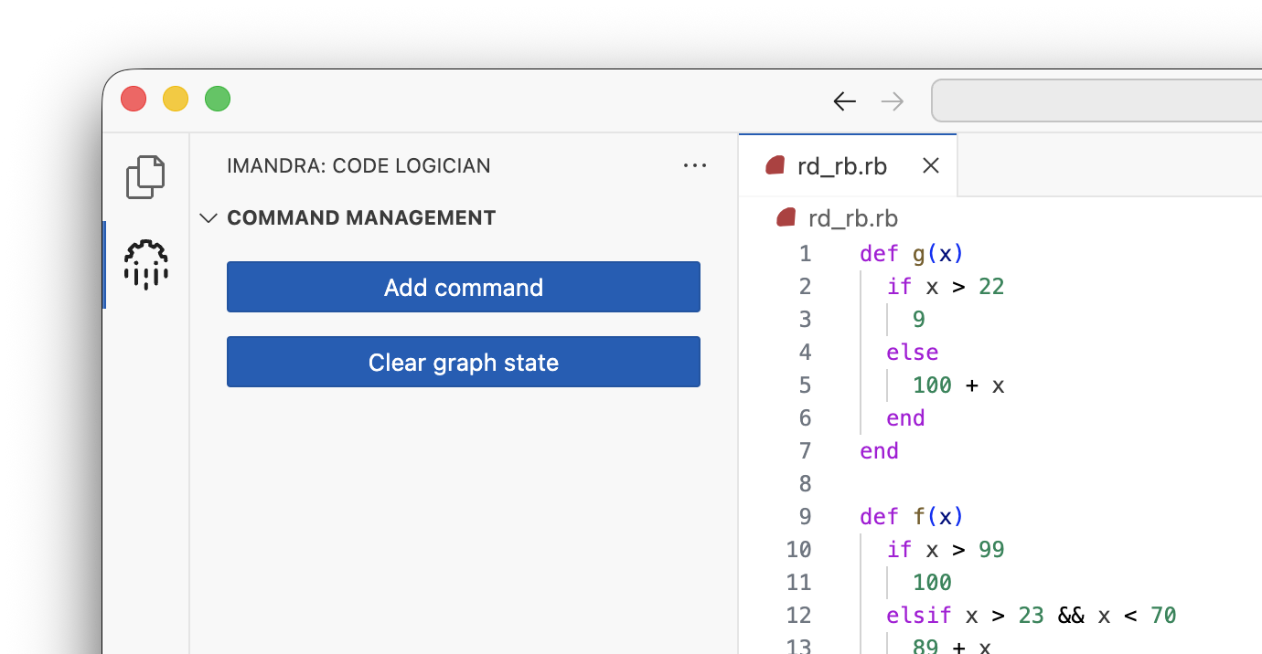The width and height of the screenshot is (1262, 654).
Task: Expand the rd_rb.rb breadcrumb entry
Action: 852,217
